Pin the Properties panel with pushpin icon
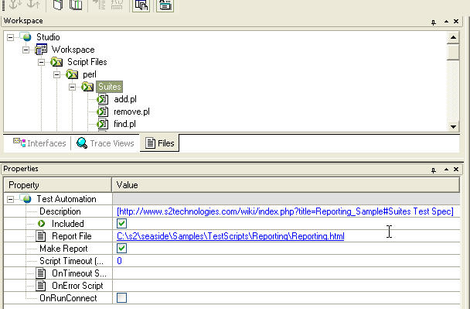The height and width of the screenshot is (309, 470). click(434, 170)
